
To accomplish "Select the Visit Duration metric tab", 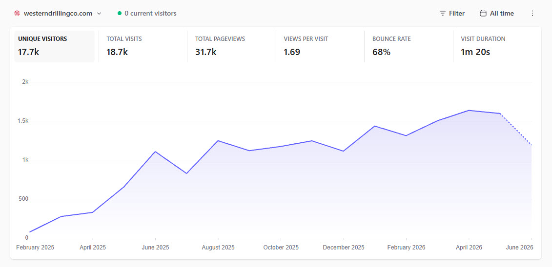I will point(497,46).
